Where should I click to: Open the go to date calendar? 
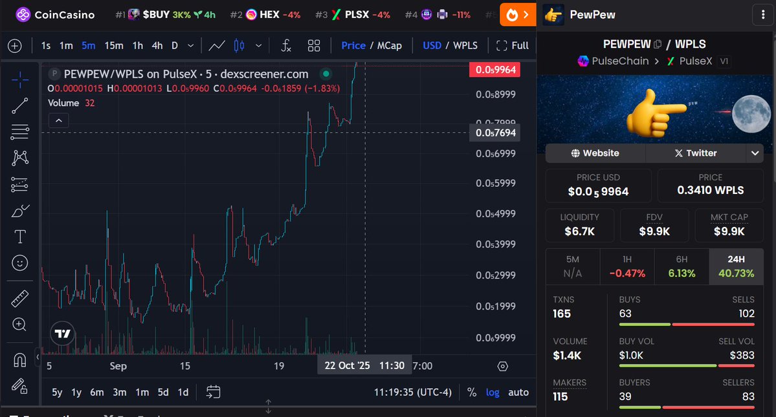click(x=214, y=392)
